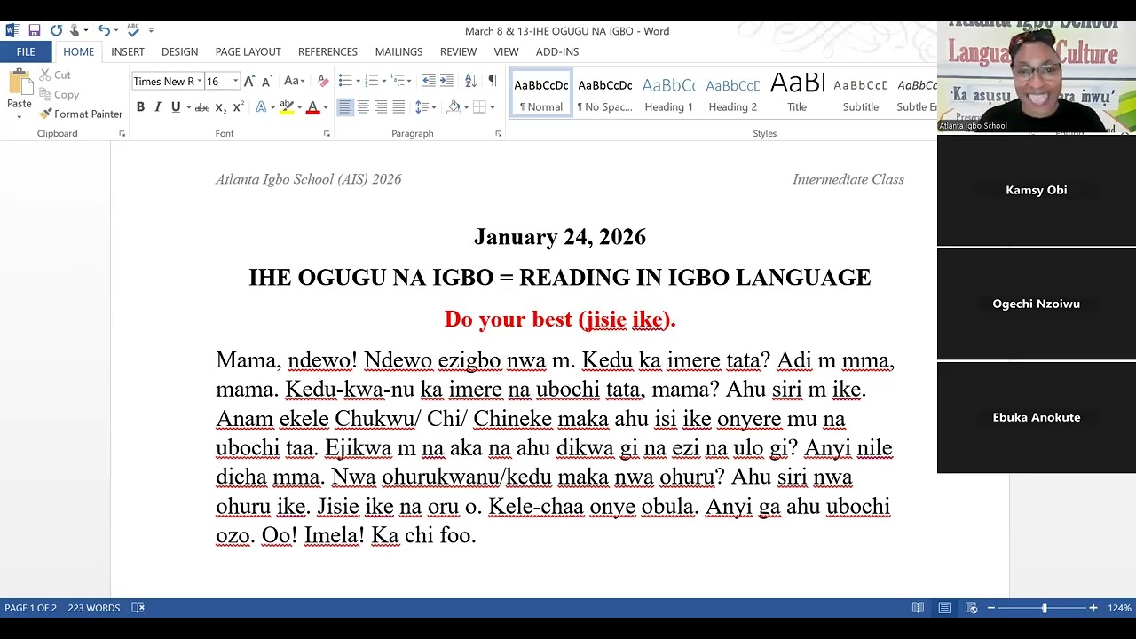
Task: Switch to Web Layout view in the status bar
Action: pos(972,608)
